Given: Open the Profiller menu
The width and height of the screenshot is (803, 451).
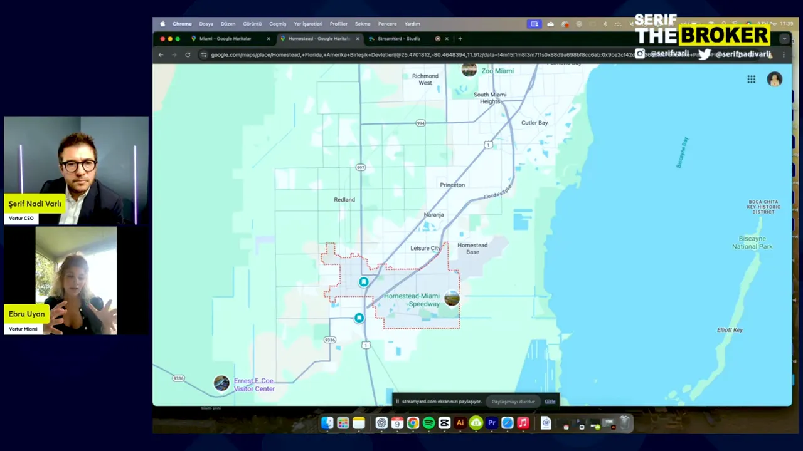Looking at the screenshot, I should tap(339, 24).
